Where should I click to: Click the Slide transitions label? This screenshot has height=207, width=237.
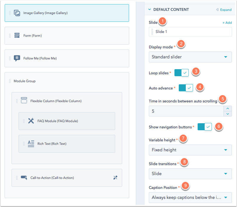163,164
